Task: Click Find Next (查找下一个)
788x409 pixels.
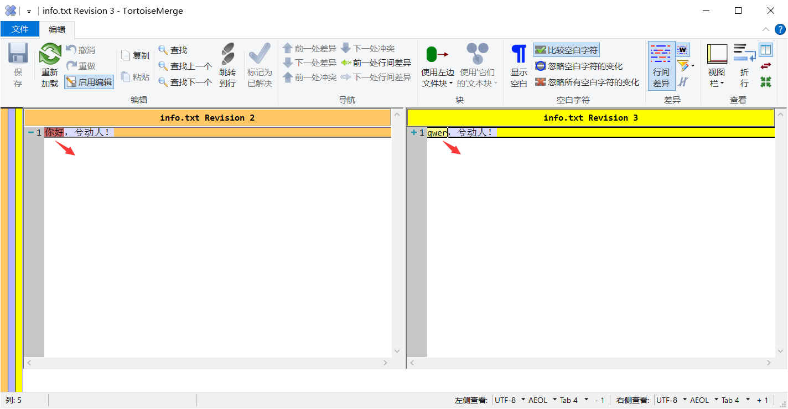Action: click(x=185, y=82)
